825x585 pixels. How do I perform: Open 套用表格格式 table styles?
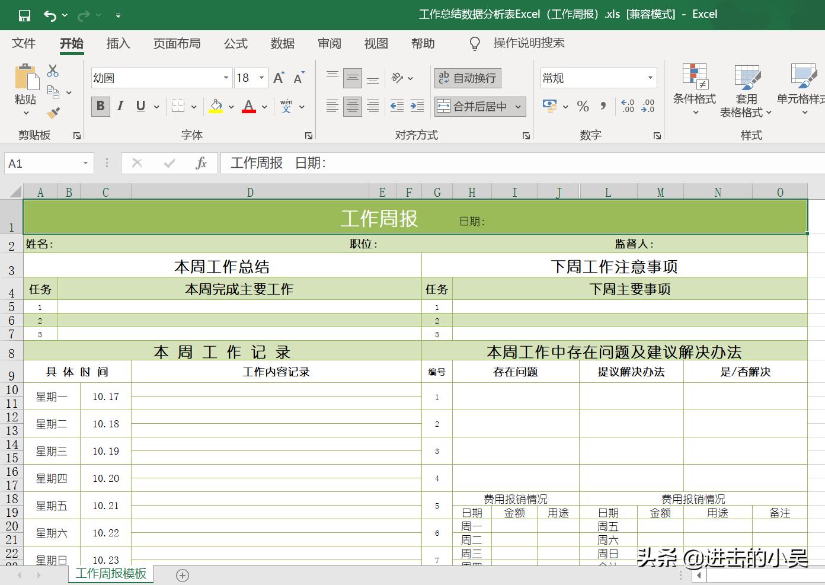click(x=746, y=91)
